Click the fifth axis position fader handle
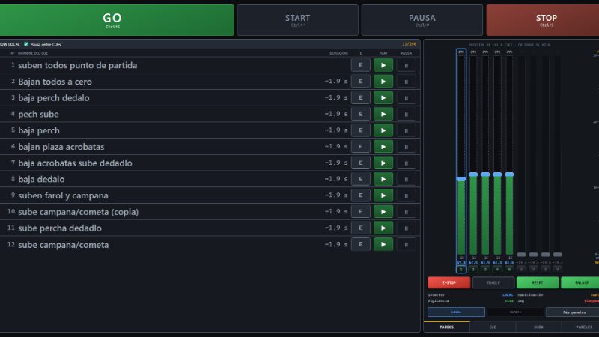This screenshot has width=599, height=337. coord(509,174)
